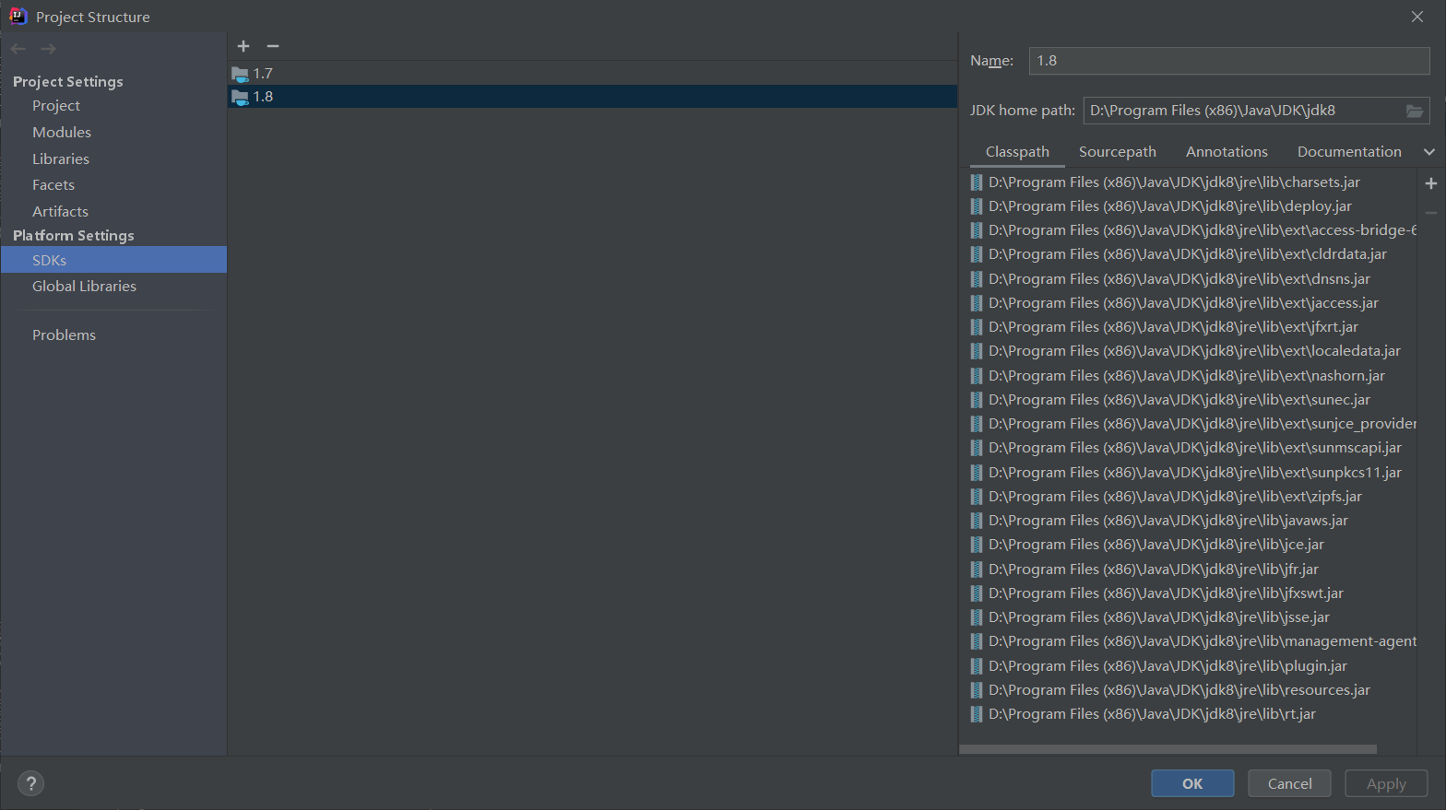
Task: Add a classpath entry with plus icon
Action: coord(1431,183)
